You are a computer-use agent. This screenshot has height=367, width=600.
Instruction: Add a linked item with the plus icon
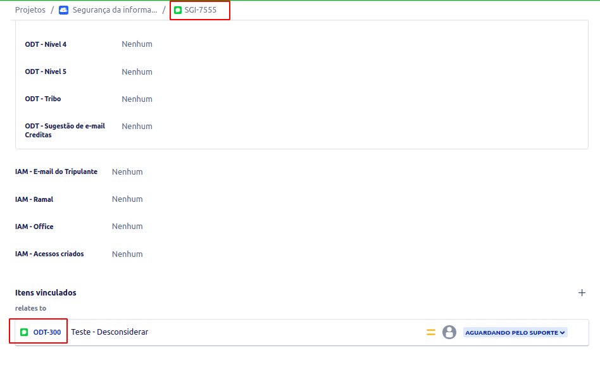click(x=582, y=293)
